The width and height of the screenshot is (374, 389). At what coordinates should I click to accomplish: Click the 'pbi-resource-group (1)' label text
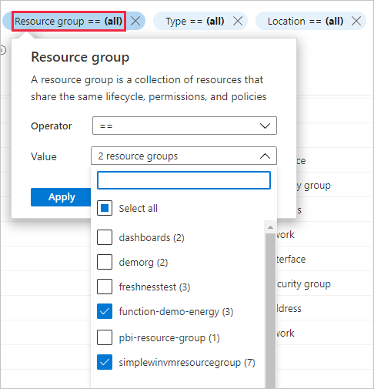[x=169, y=338]
